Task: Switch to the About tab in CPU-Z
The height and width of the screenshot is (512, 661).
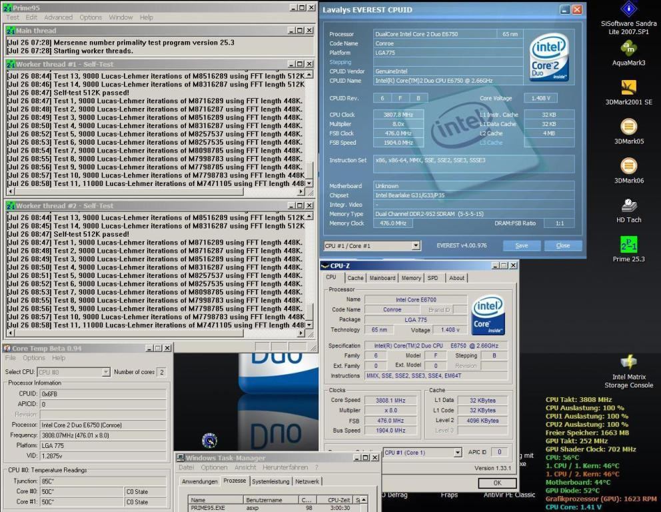Action: [456, 278]
